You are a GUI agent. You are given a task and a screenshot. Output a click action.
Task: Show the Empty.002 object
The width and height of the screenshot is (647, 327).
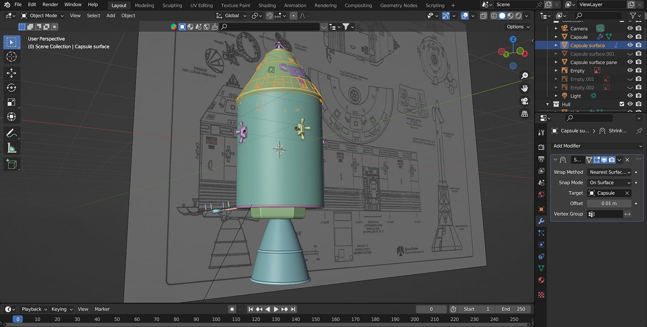coord(630,87)
